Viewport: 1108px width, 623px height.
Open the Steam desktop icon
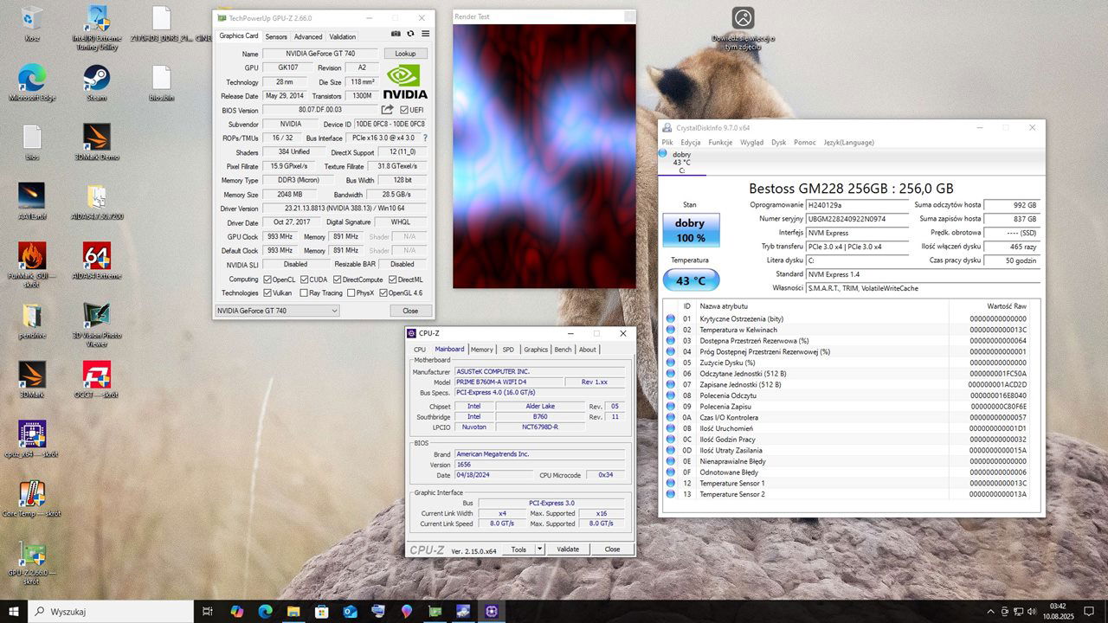coord(96,83)
